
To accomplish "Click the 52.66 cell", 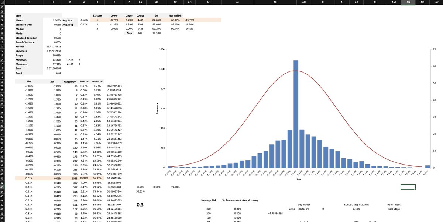I will [292, 209].
